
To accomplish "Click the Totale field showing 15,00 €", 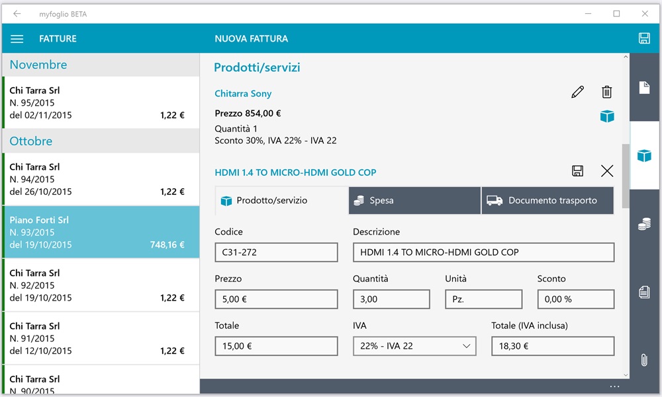I will (x=276, y=346).
